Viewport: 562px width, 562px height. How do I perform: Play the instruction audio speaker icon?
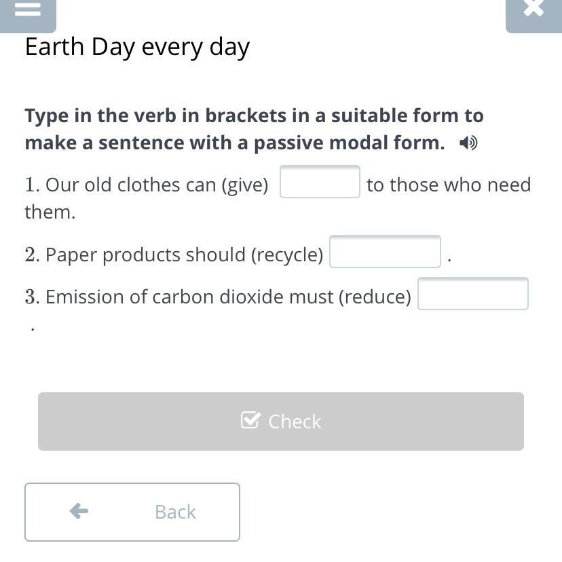(468, 143)
